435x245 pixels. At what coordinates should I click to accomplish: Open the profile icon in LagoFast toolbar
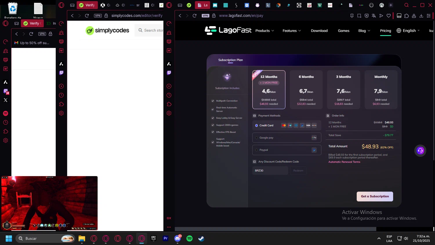(x=414, y=16)
